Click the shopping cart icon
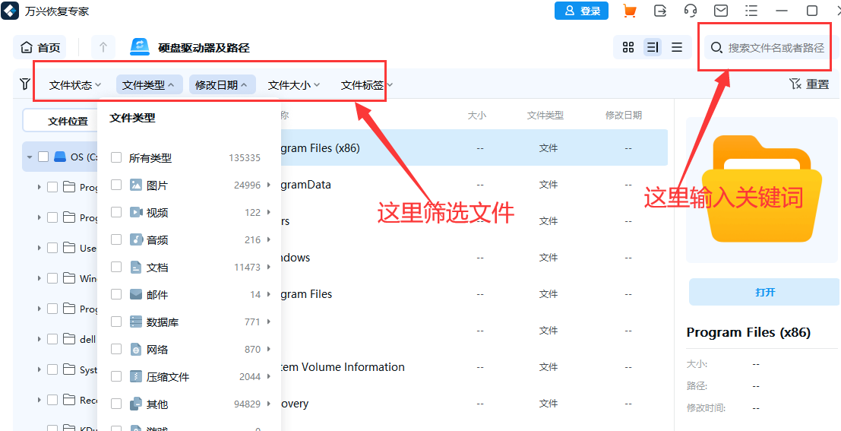 coord(630,11)
